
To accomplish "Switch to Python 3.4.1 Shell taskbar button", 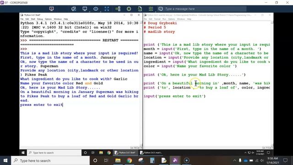I will (125, 153).
